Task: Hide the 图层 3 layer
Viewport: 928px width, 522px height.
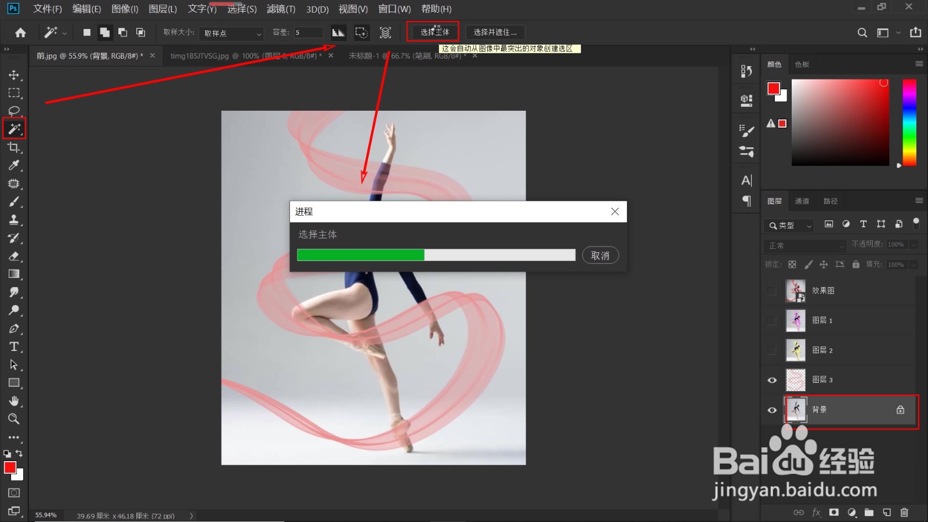Action: click(772, 380)
